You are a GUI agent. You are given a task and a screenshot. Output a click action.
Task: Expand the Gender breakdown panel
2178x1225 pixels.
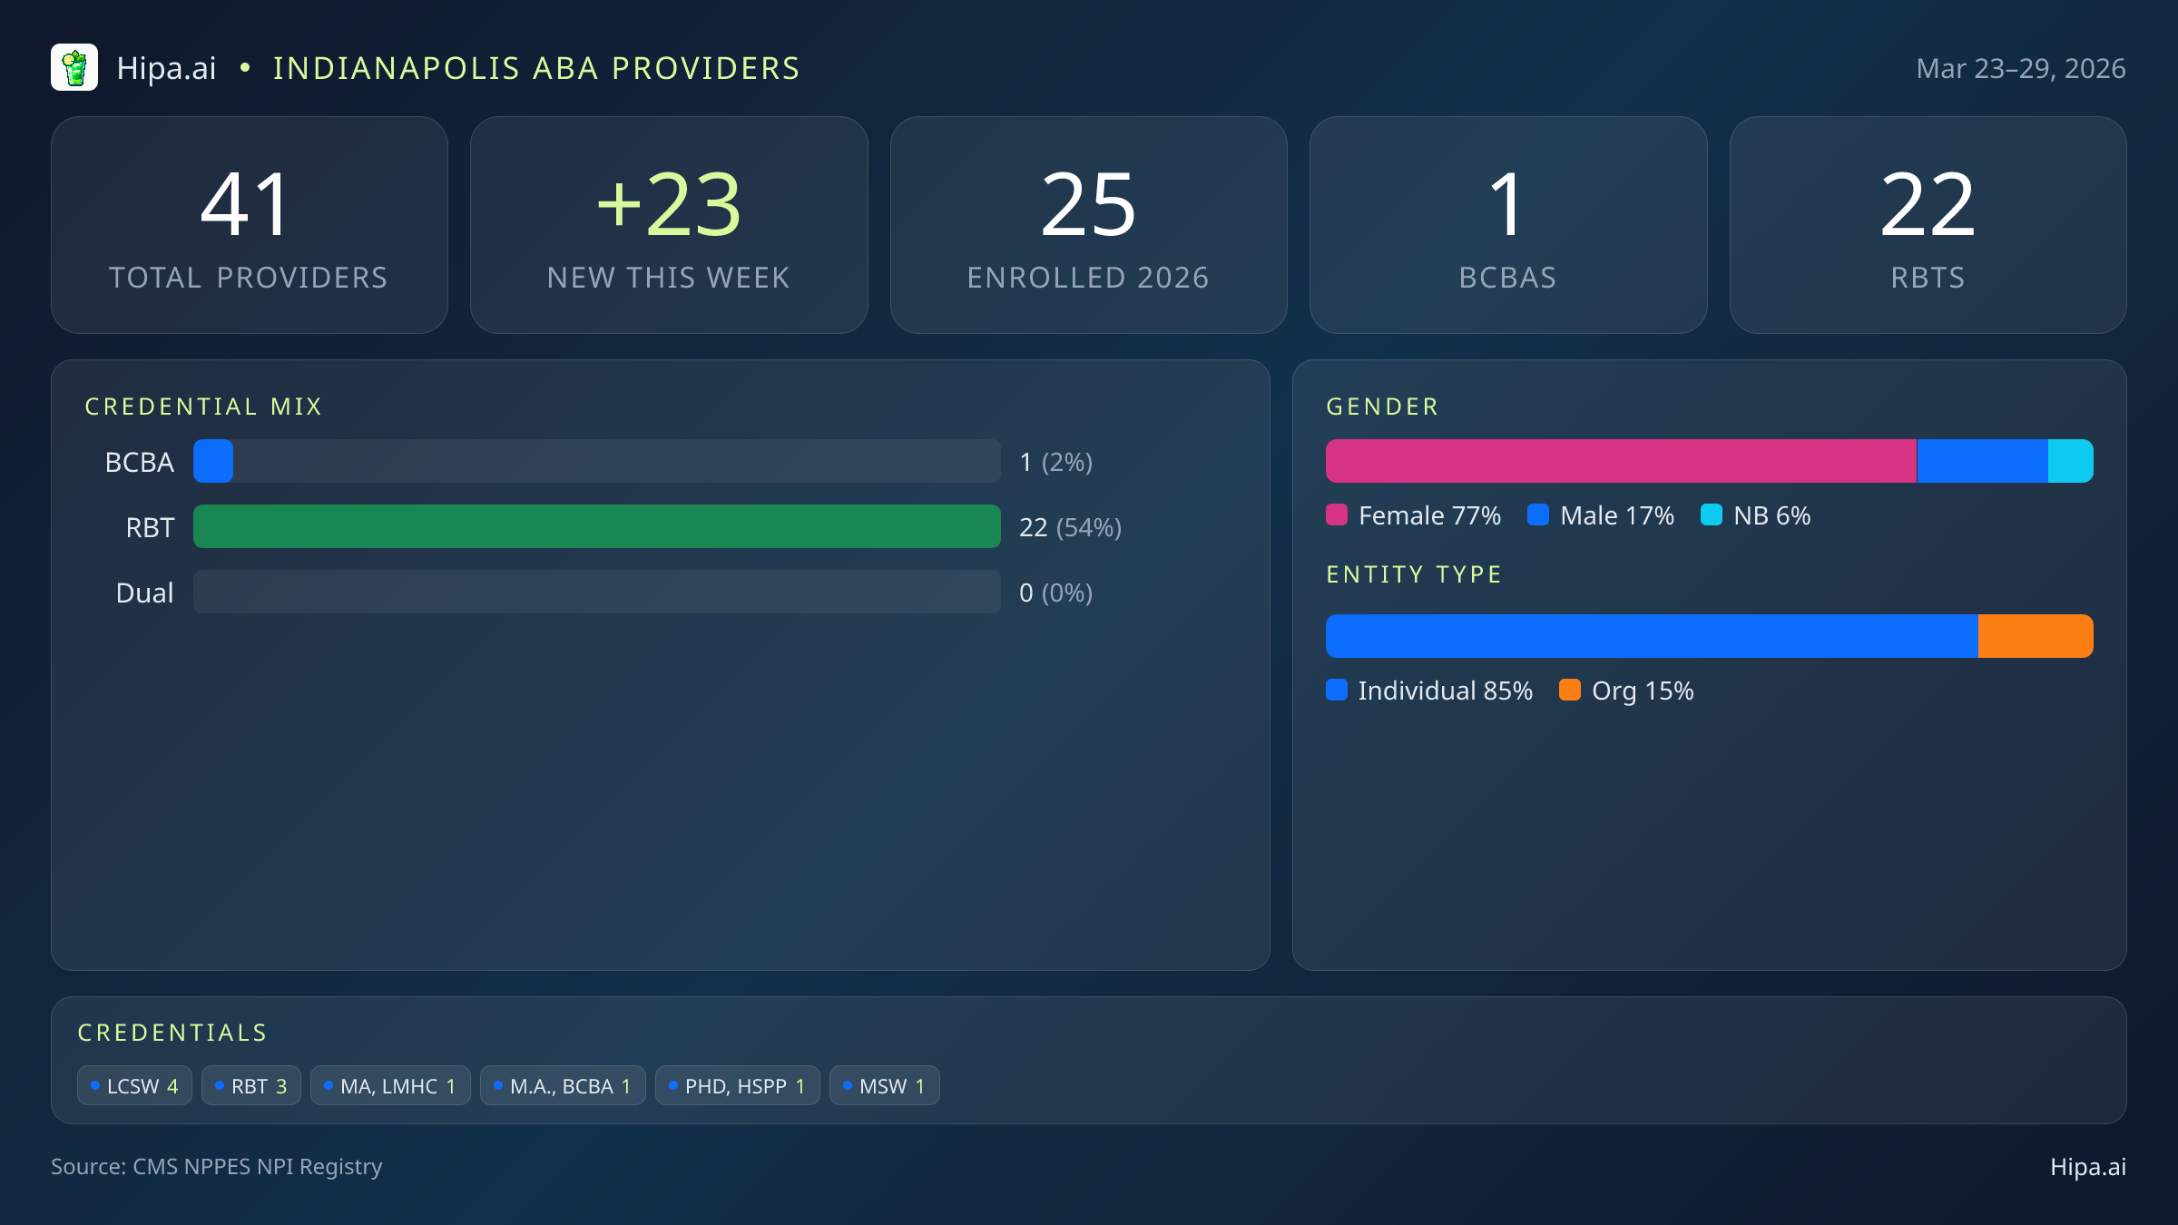click(1382, 407)
